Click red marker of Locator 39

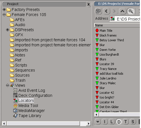[97, 64]
